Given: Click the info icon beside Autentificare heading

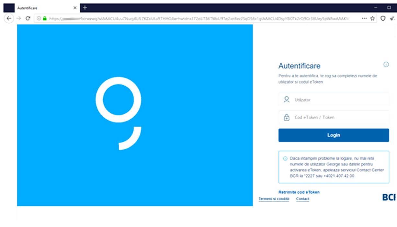Looking at the screenshot, I should pos(386,65).
